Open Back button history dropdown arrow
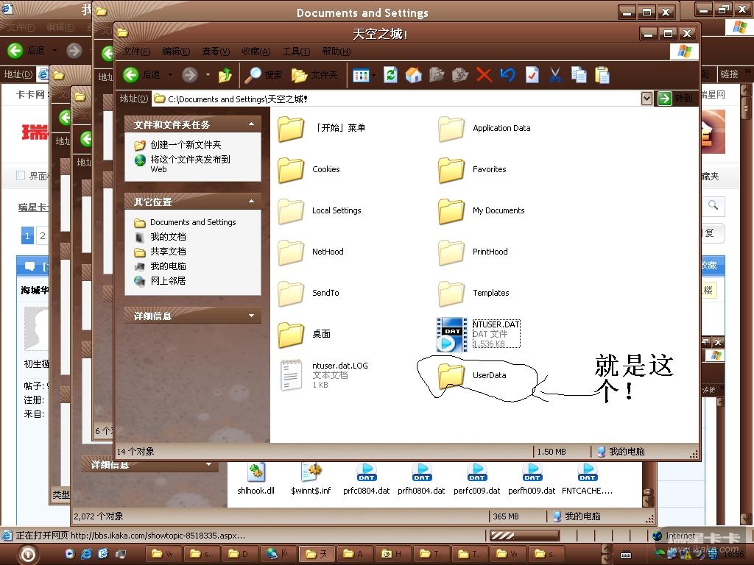This screenshot has height=565, width=754. point(170,75)
